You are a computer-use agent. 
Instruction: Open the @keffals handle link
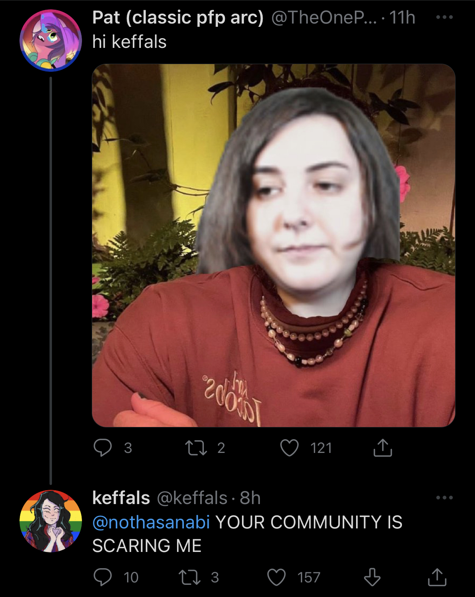click(192, 498)
